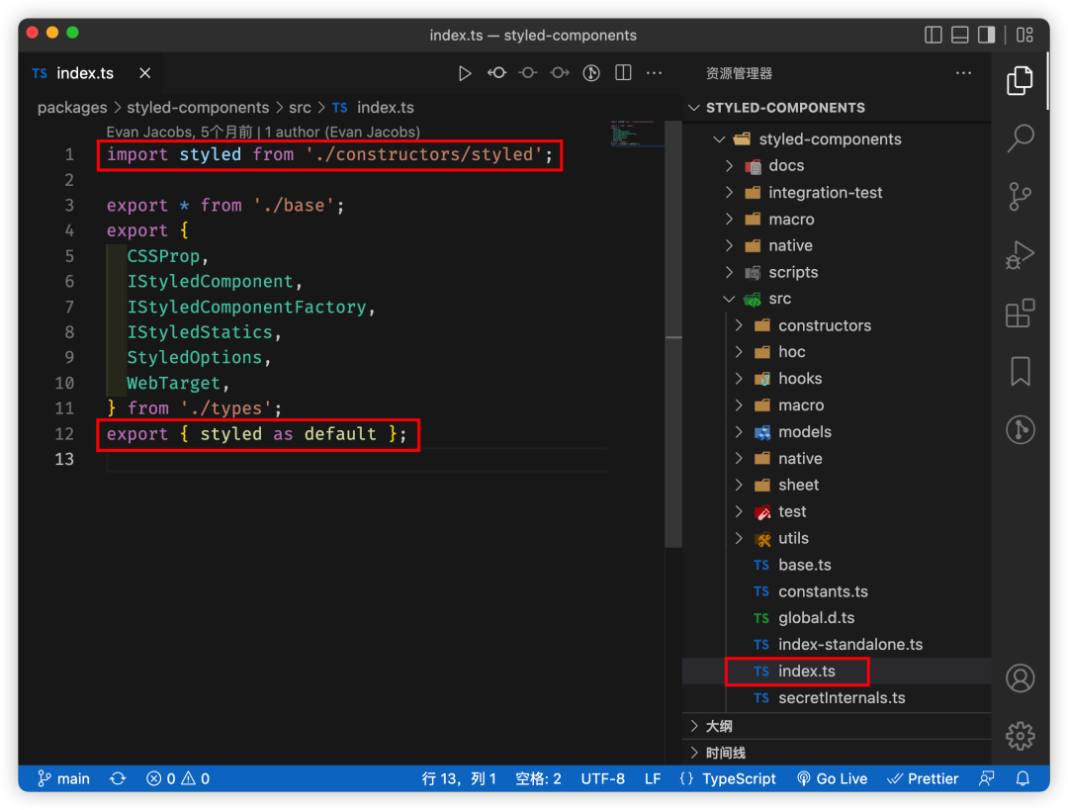Viewport: 1068px width, 810px height.
Task: Expand the 时间线 timeline section
Action: pos(837,753)
